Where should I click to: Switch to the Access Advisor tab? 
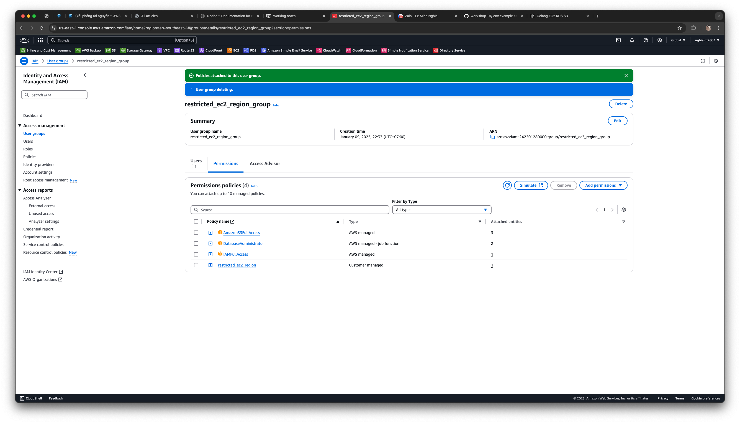point(265,163)
